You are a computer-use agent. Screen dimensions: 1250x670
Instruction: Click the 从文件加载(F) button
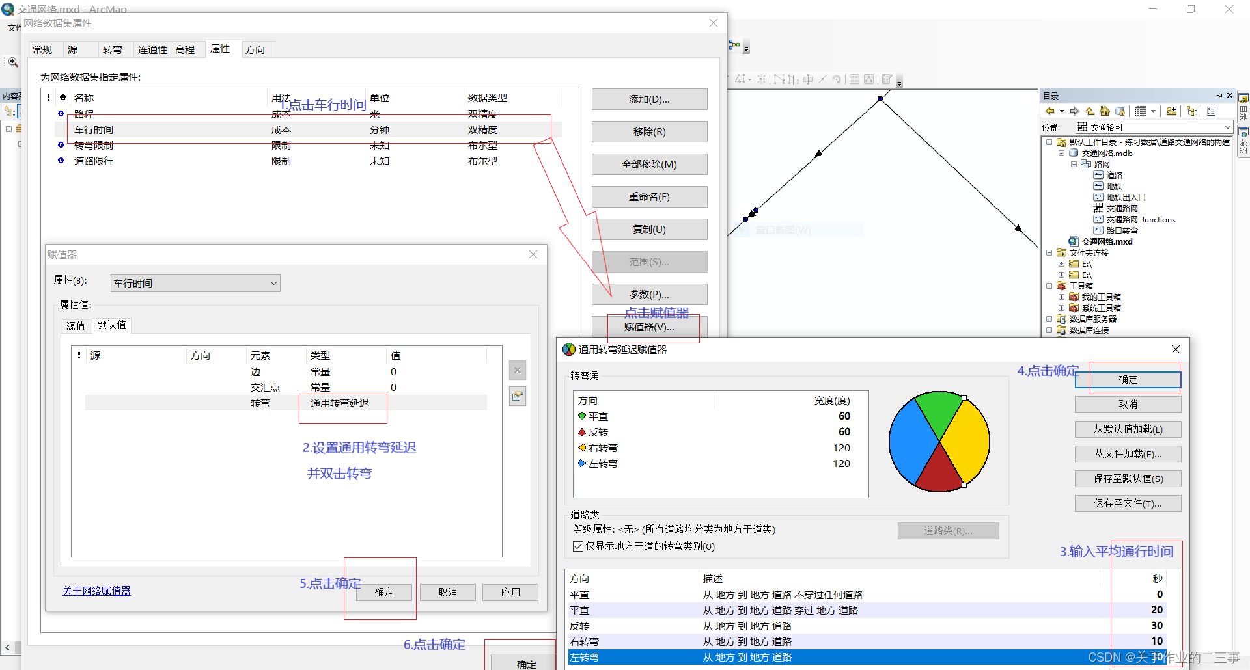1128,454
